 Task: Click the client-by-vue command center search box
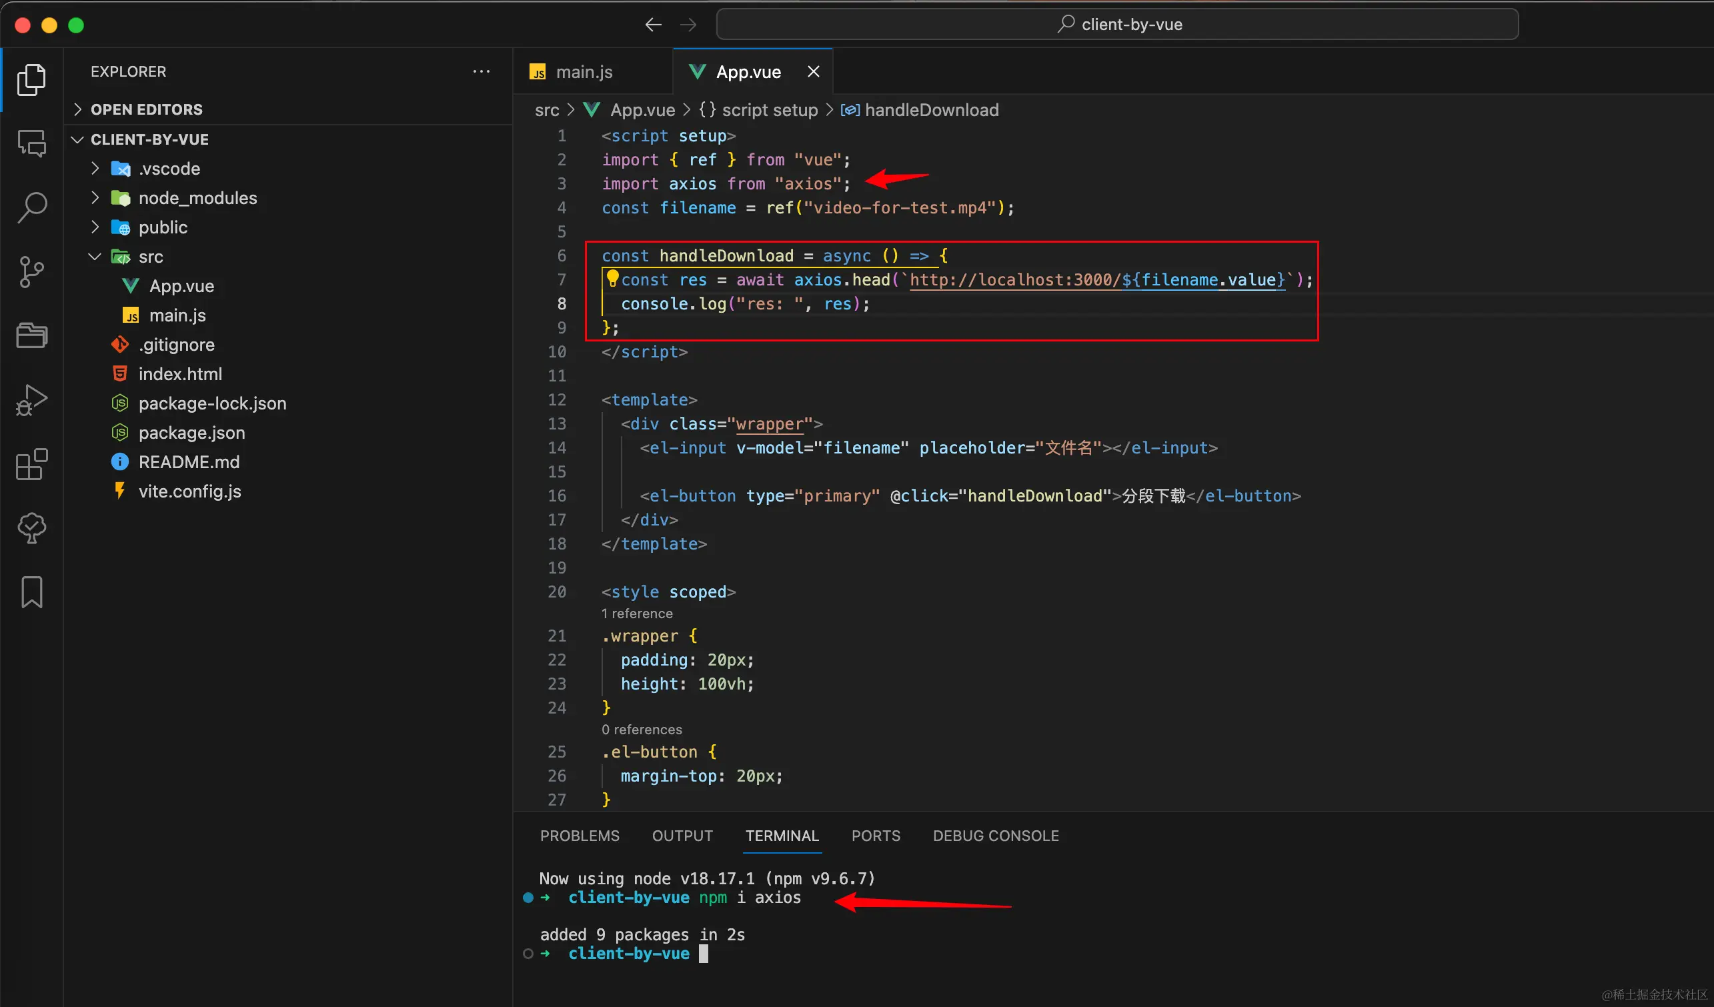1117,25
